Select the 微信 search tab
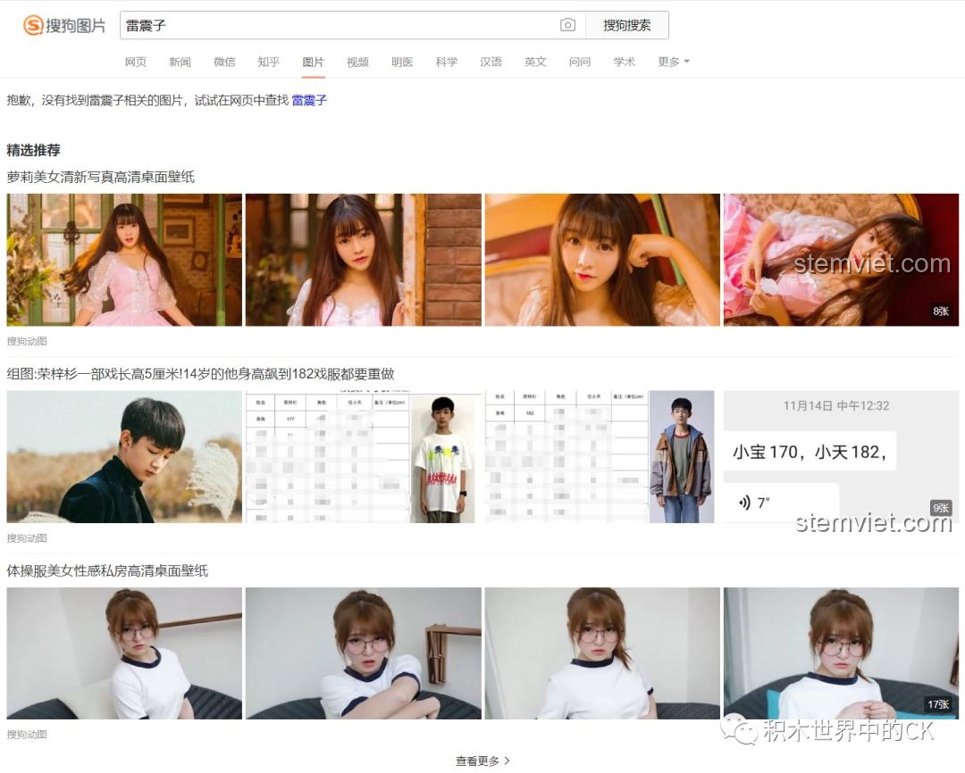This screenshot has height=773, width=965. coord(224,62)
